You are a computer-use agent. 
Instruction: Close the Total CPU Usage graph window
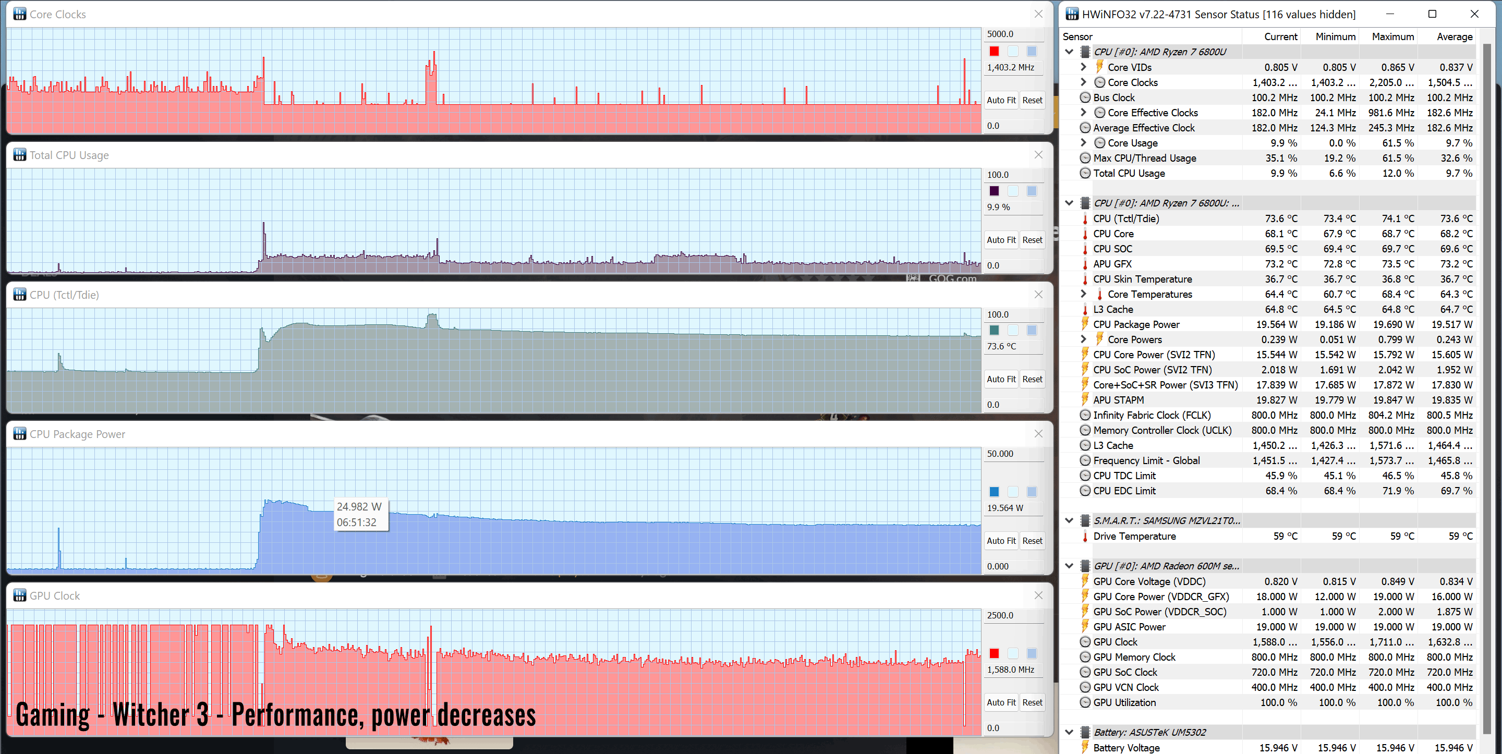pyautogui.click(x=1038, y=154)
